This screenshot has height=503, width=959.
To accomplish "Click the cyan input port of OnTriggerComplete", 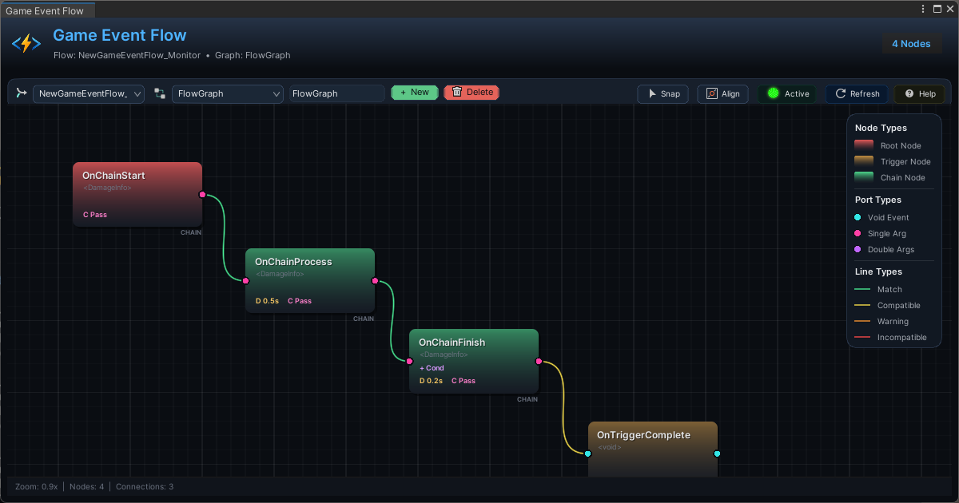I will (x=588, y=453).
